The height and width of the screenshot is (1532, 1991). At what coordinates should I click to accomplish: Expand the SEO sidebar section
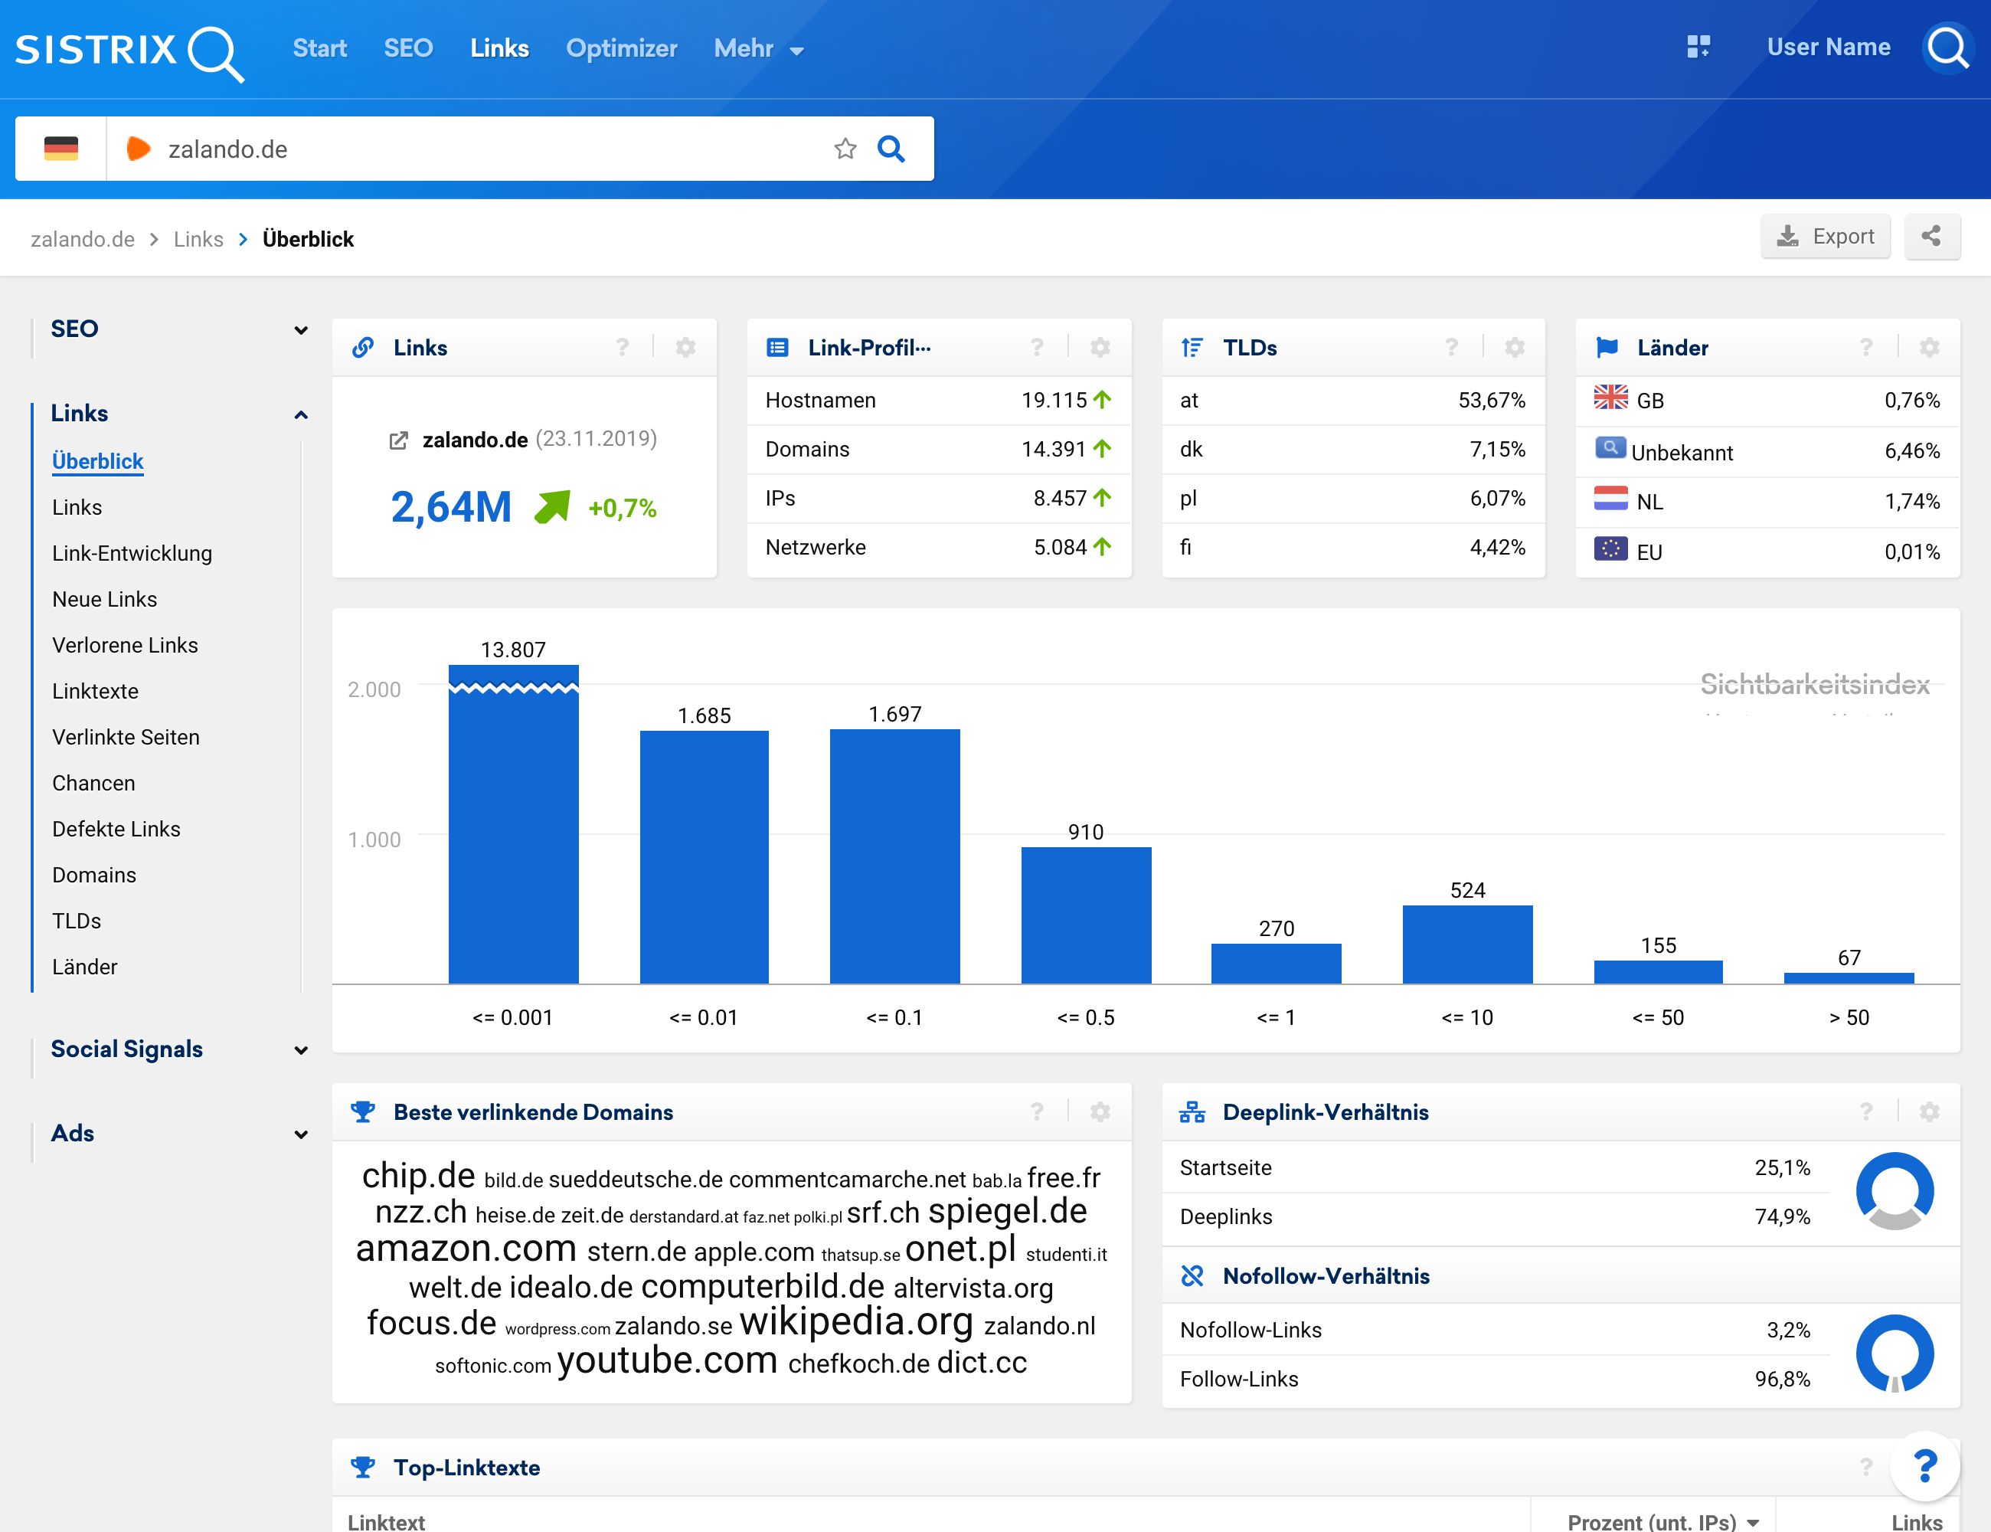[x=301, y=330]
